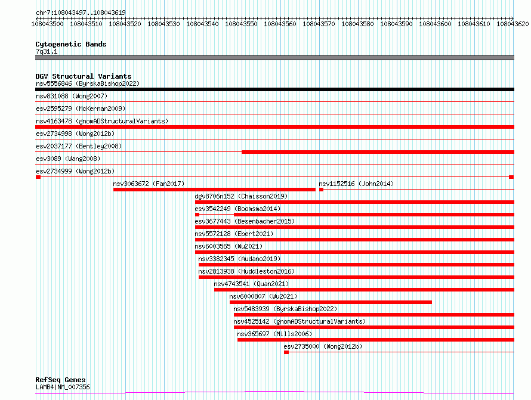Select the RefSeq Genes track title

[x=60, y=380]
